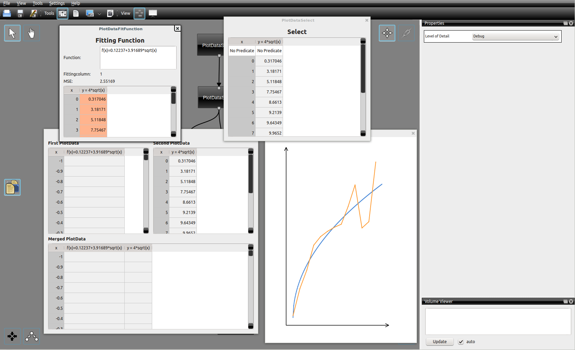575x350 pixels.
Task: Expand the arrow next to screenshot tool
Action: click(x=99, y=14)
